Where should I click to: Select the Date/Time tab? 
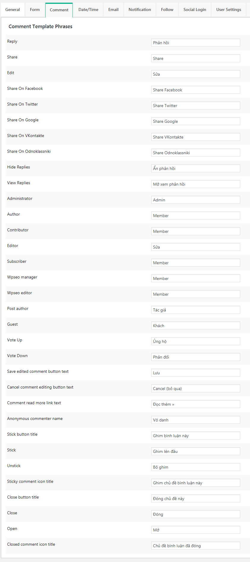pyautogui.click(x=88, y=9)
